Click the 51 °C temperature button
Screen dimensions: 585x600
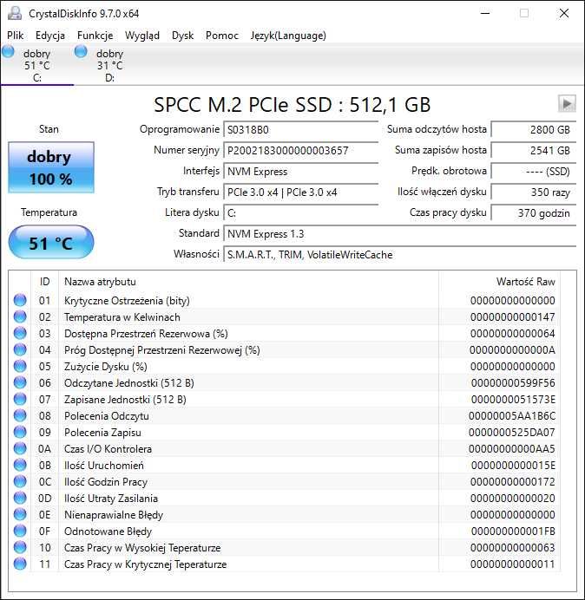51,243
